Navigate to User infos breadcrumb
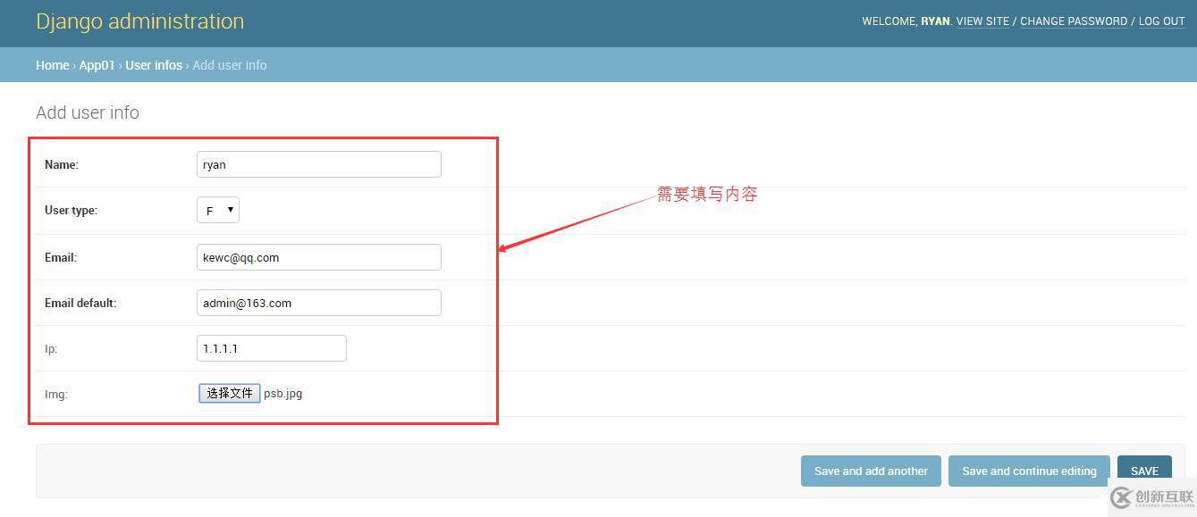1197x517 pixels. click(154, 65)
